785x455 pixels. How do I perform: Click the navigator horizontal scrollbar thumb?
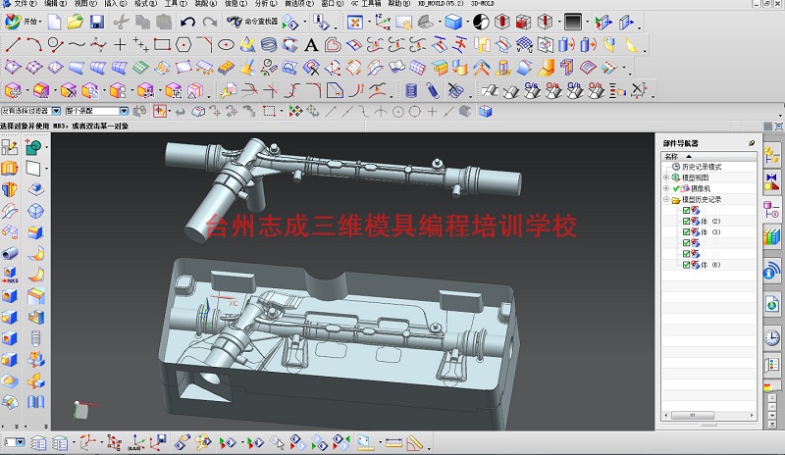tap(693, 415)
